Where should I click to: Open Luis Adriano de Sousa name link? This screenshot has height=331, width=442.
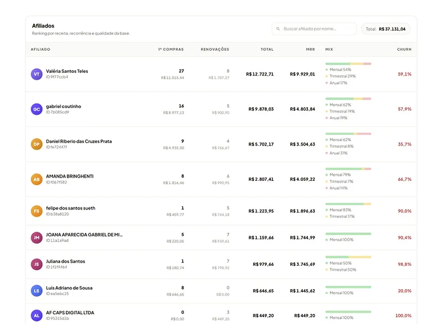click(70, 288)
